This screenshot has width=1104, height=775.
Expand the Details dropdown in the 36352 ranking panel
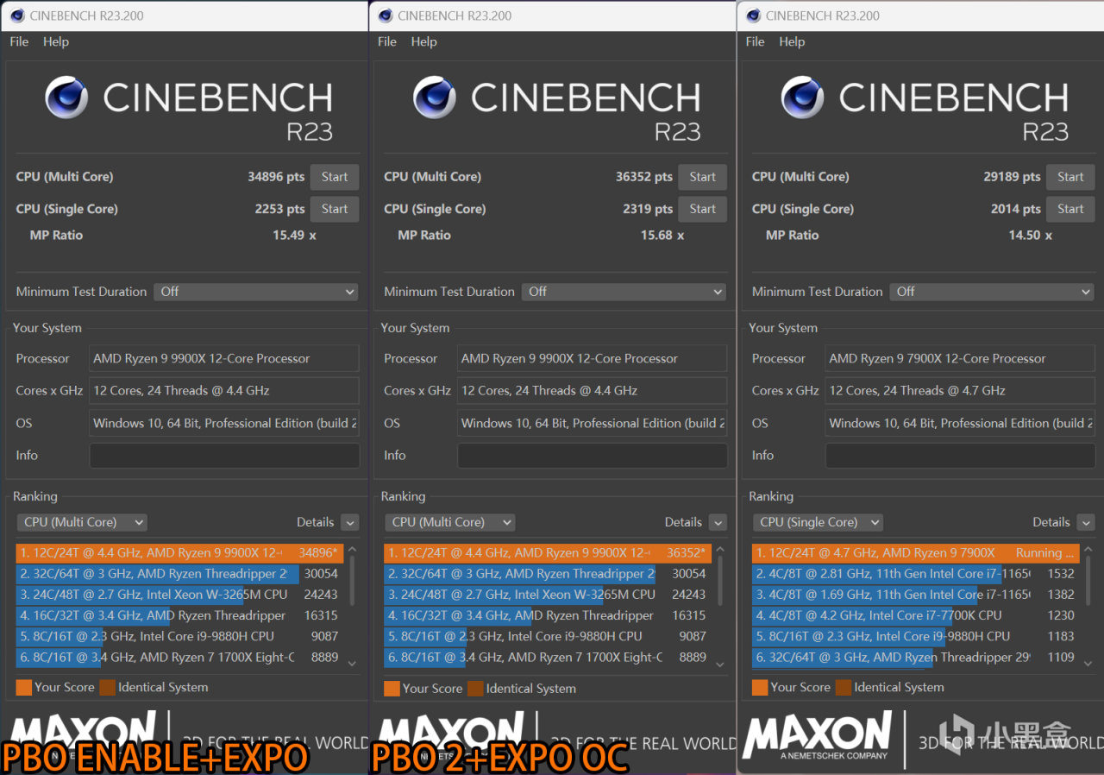pyautogui.click(x=717, y=522)
